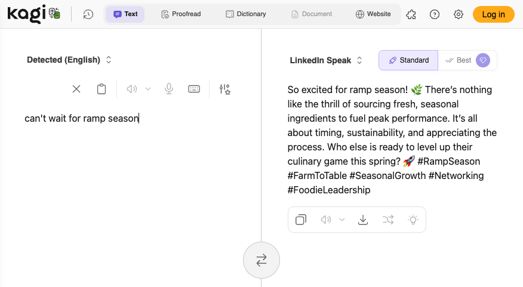Viewport: 523px width, 287px height.
Task: Download the translation result
Action: 362,220
